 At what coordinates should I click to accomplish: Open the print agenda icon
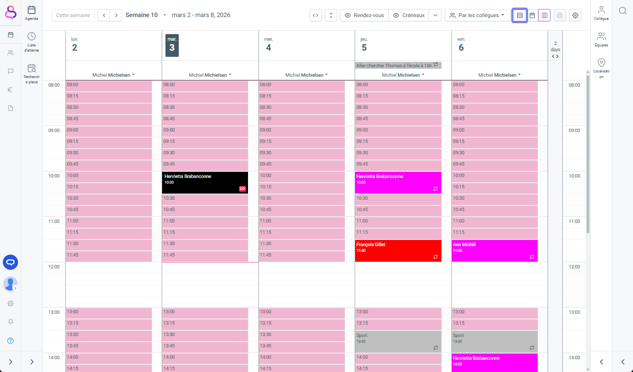(x=560, y=15)
